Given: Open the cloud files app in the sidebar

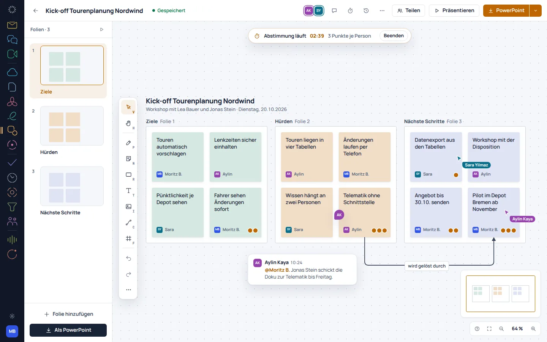Looking at the screenshot, I should 12,72.
